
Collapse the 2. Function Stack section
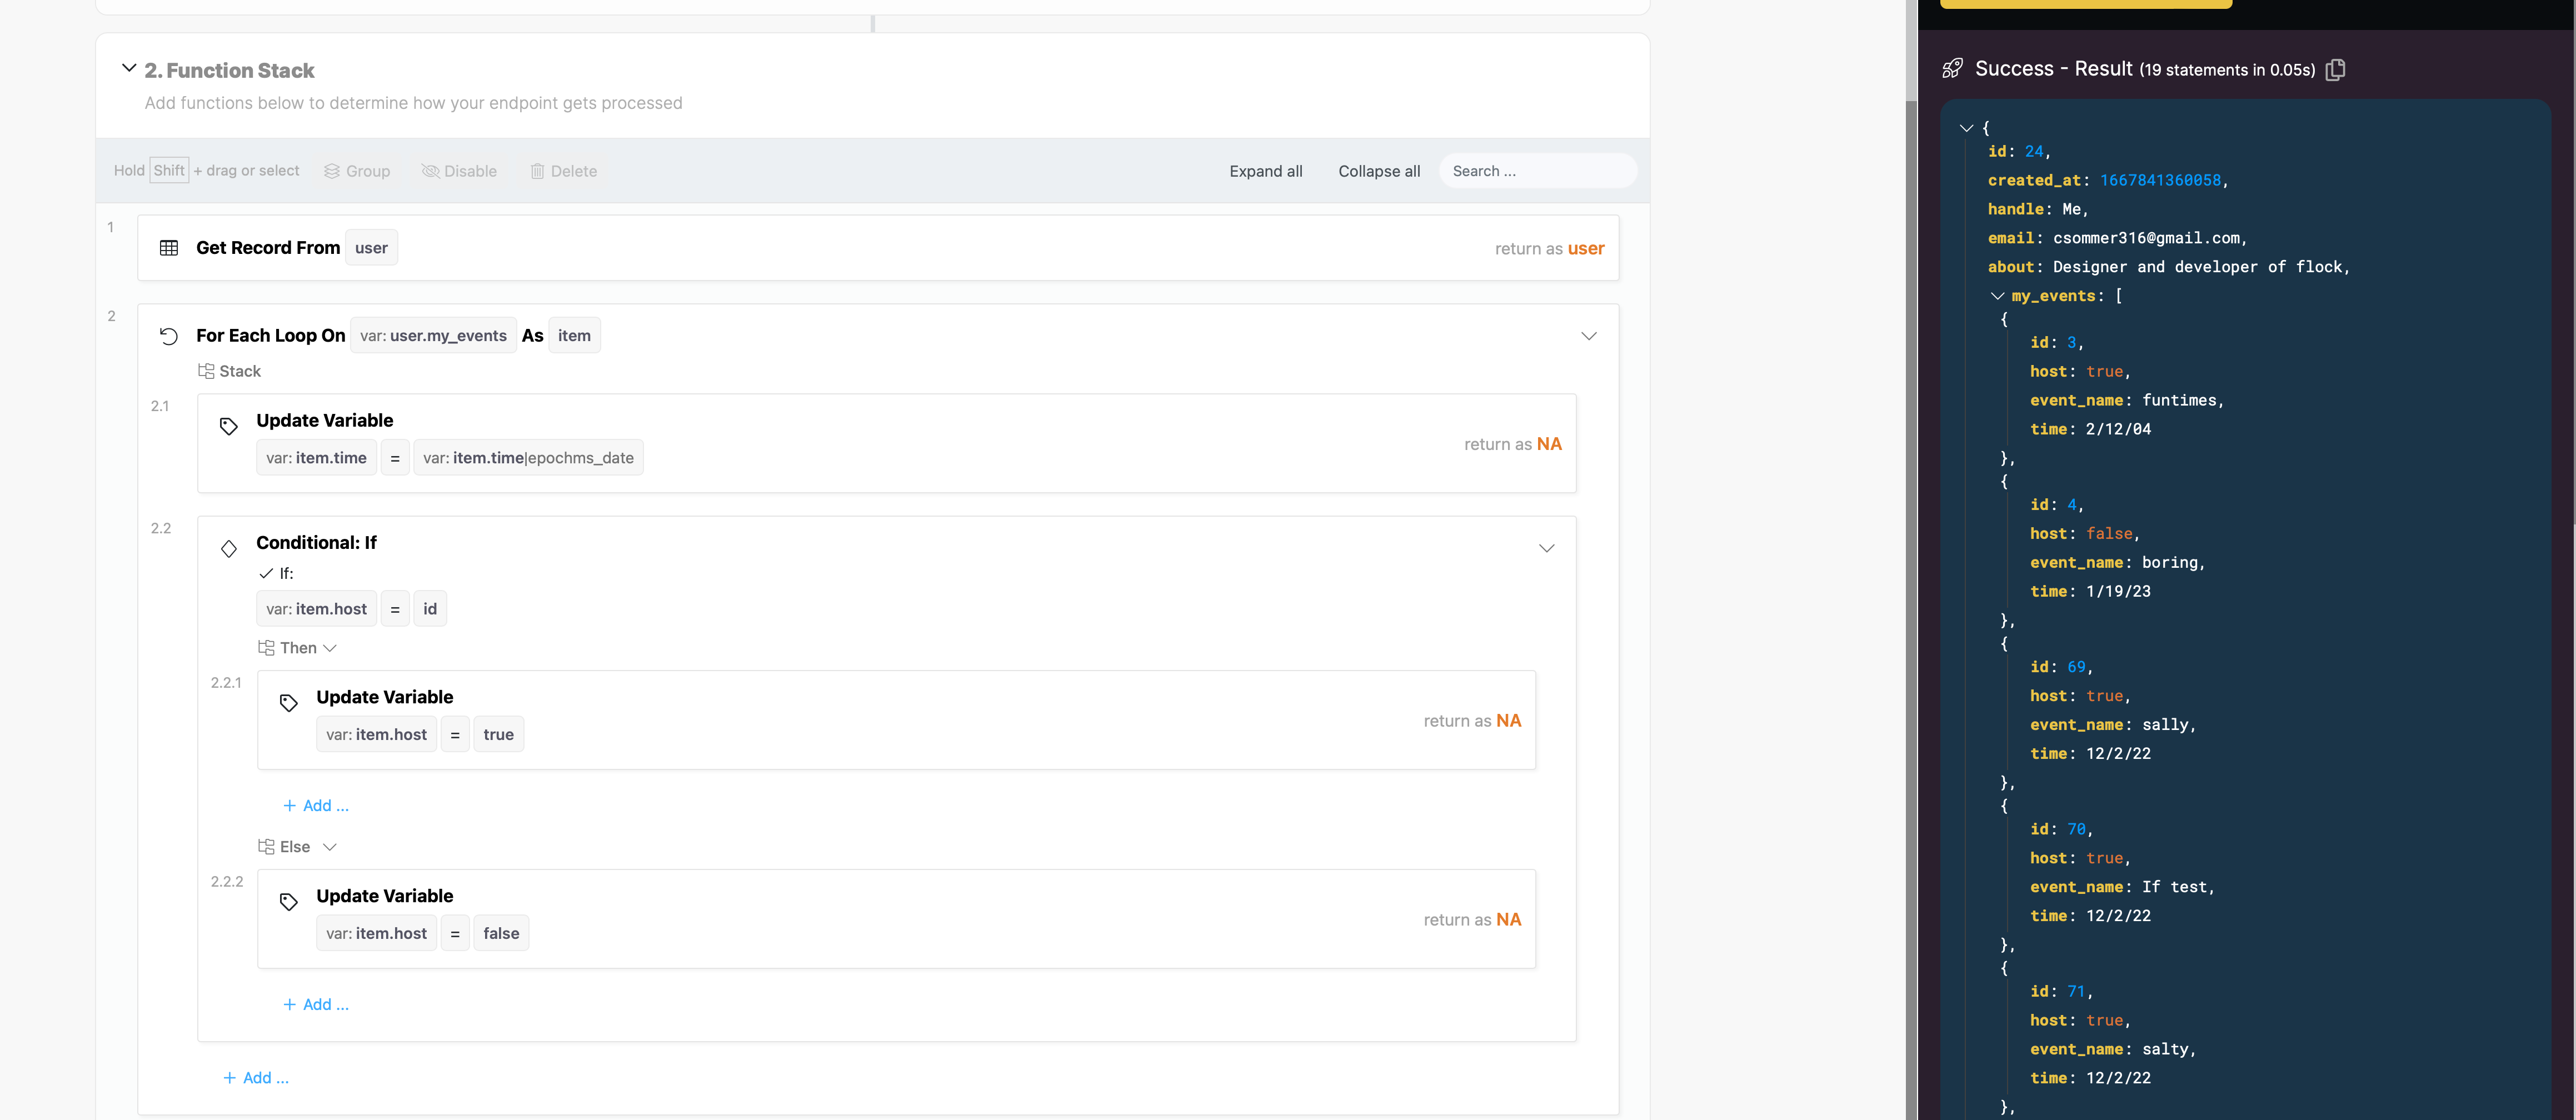pos(129,68)
